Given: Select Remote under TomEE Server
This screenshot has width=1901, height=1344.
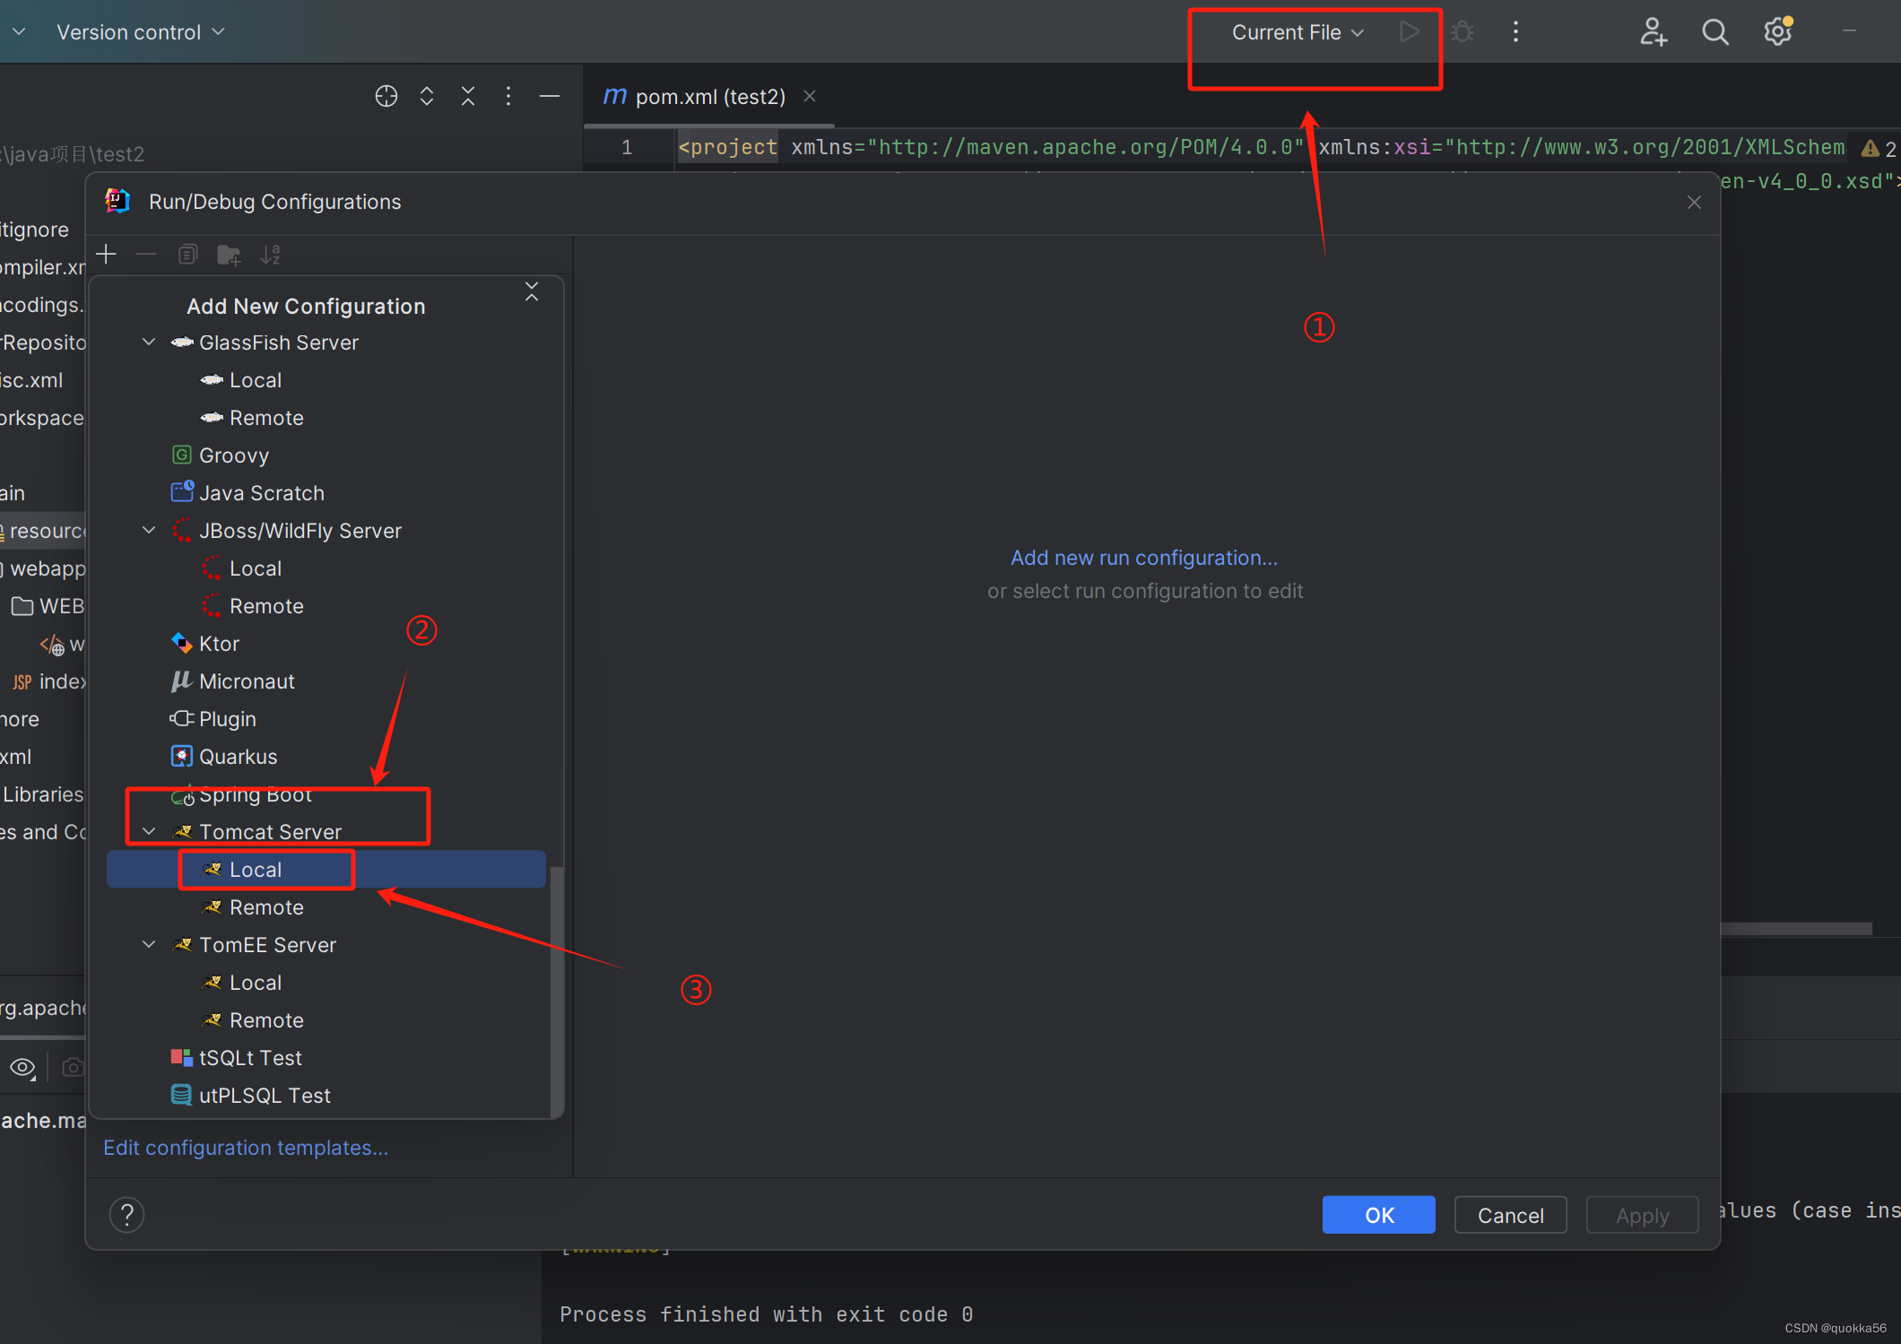Looking at the screenshot, I should 266,1020.
